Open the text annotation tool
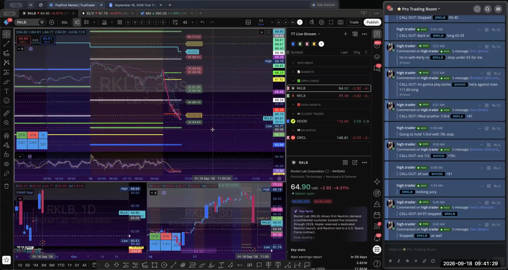Screen dimensions: 508x270 (x=7, y=91)
